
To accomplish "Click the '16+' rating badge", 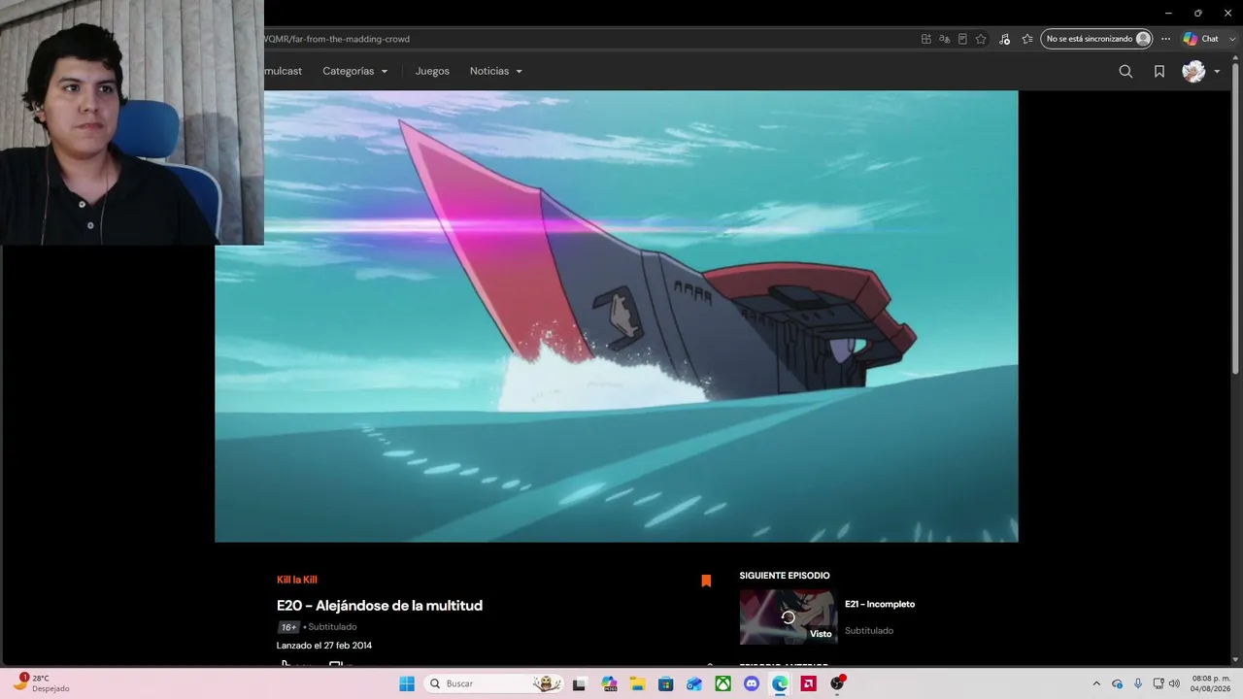I will [x=288, y=627].
